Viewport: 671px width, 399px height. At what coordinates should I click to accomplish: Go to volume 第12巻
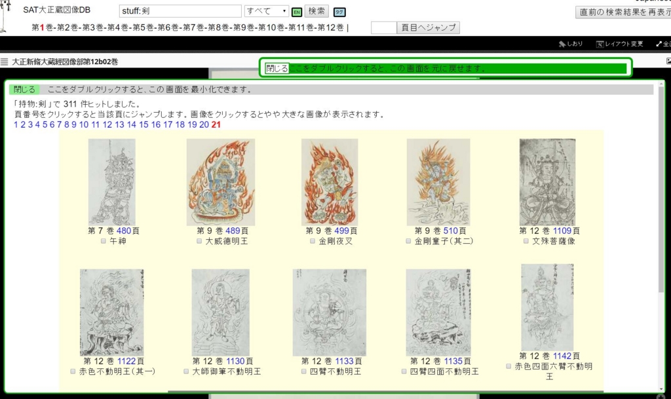pyautogui.click(x=330, y=28)
